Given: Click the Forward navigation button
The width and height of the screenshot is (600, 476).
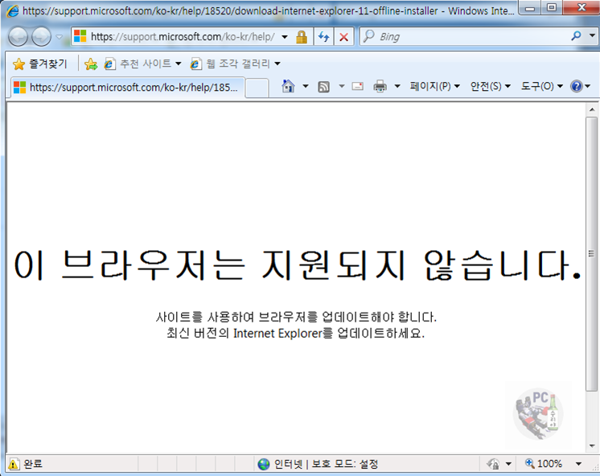Looking at the screenshot, I should [41, 37].
